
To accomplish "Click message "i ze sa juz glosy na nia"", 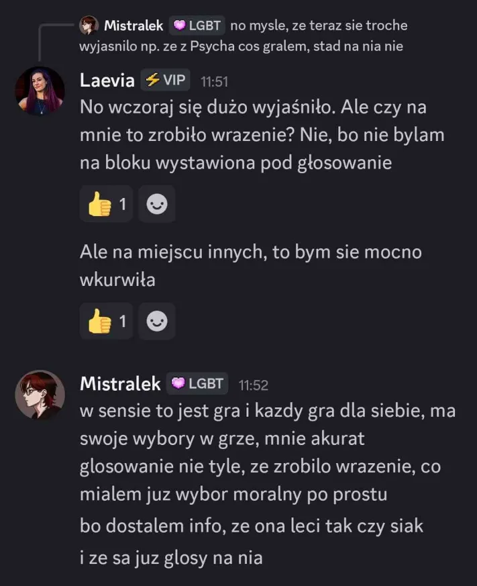I will tap(171, 557).
